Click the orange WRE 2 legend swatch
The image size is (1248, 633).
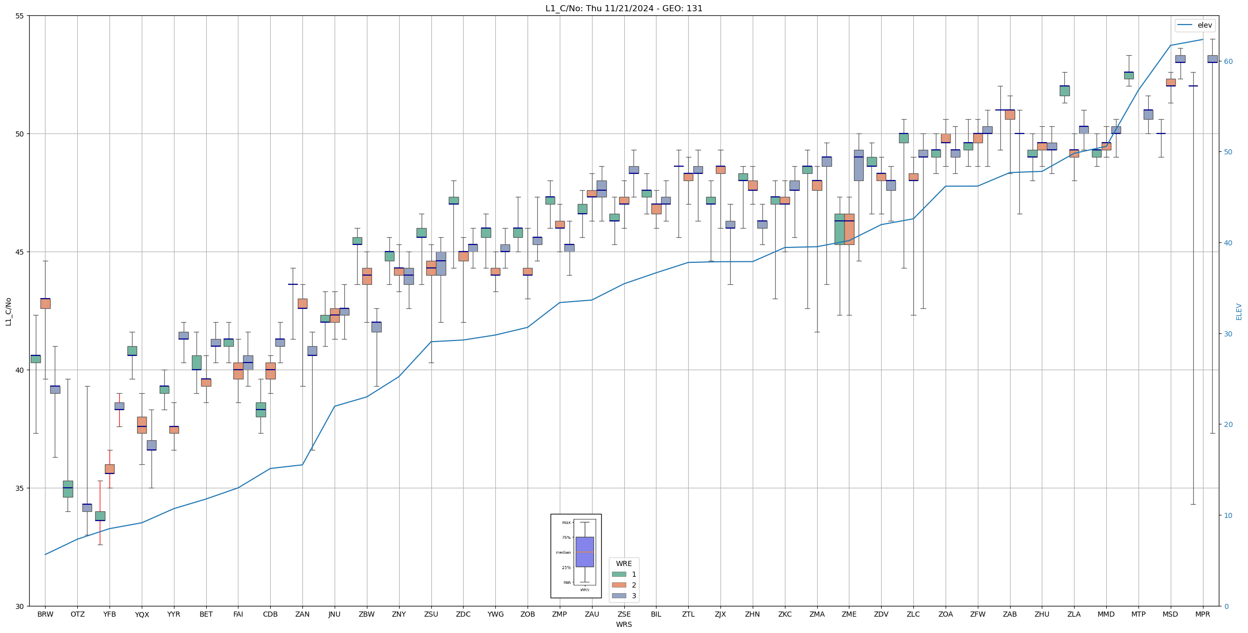619,585
